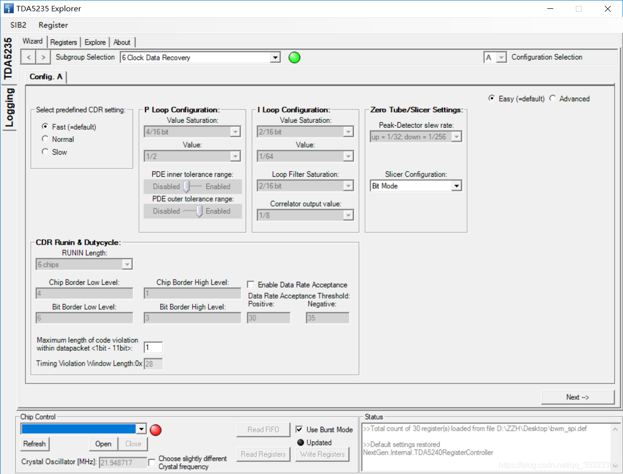Click the Negative threshold field

click(x=327, y=318)
